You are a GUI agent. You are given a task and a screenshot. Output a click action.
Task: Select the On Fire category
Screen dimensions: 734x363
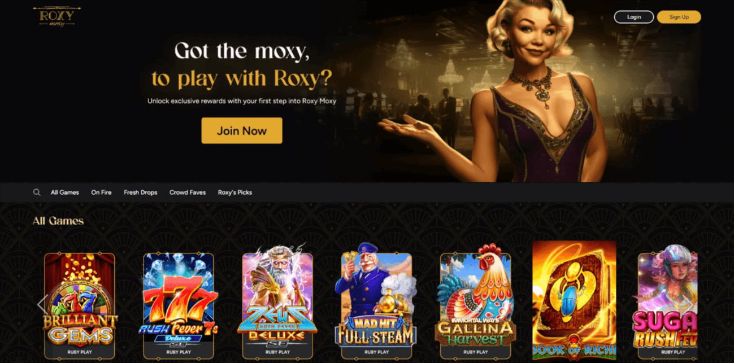(101, 193)
